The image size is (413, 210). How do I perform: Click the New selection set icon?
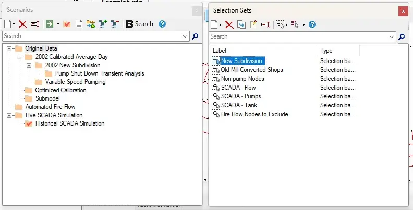[x=214, y=24]
